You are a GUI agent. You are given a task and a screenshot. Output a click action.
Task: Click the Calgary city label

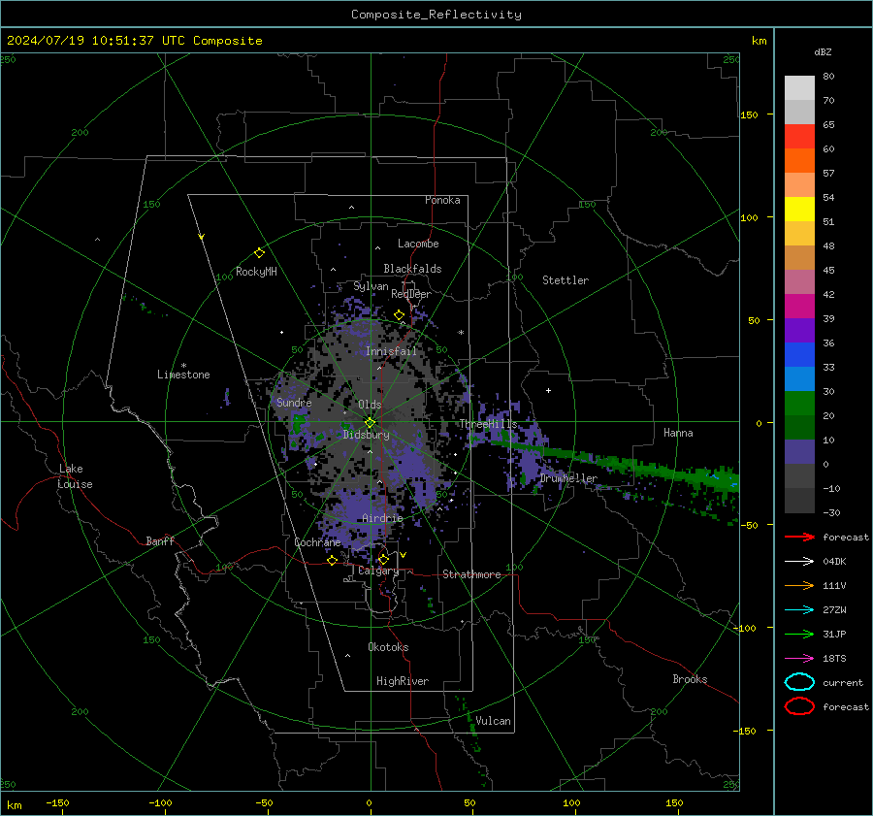pyautogui.click(x=378, y=571)
